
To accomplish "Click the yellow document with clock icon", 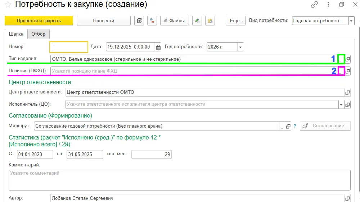I will pyautogui.click(x=210, y=20).
